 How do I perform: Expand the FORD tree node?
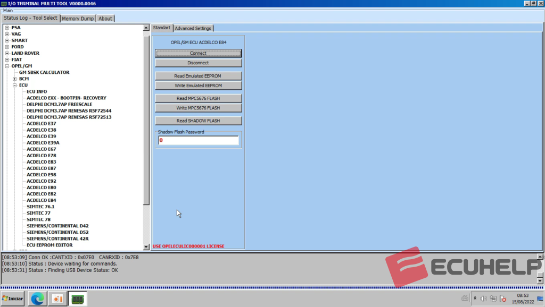(x=7, y=47)
